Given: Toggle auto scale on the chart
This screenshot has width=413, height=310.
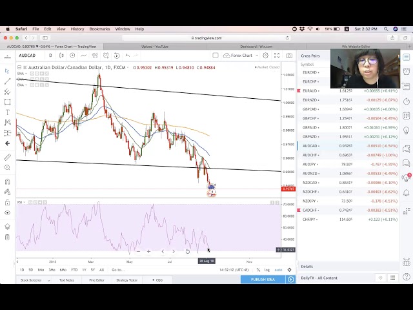Looking at the screenshot, I should point(278,270).
